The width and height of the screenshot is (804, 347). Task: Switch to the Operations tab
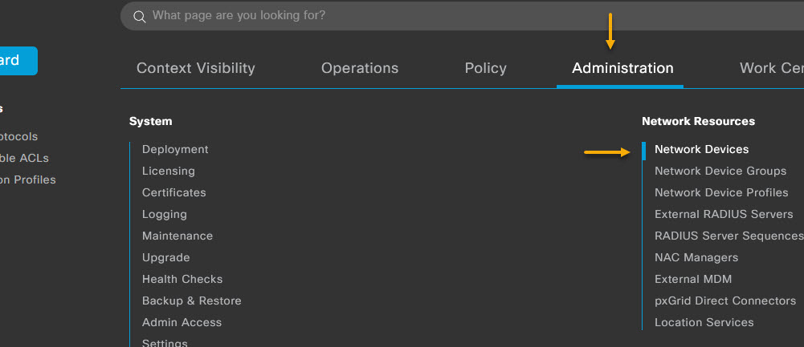pos(359,68)
